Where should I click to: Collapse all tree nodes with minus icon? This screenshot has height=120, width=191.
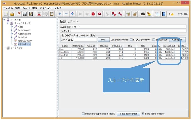pos(66,14)
